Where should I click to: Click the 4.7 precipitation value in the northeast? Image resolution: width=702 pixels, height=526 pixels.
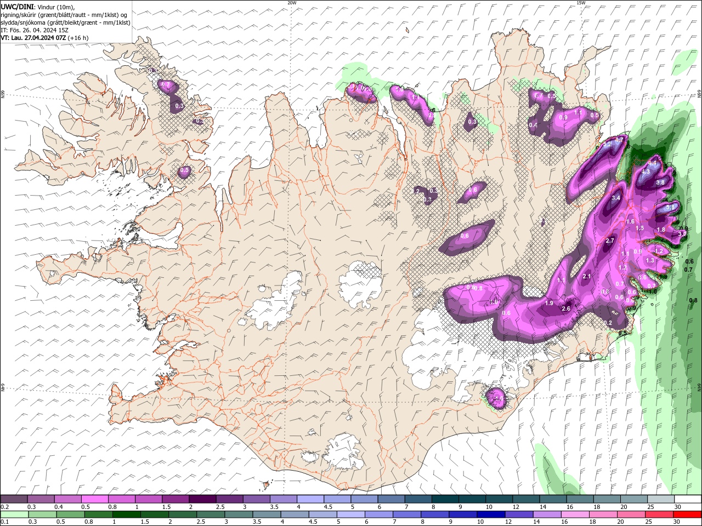point(619,140)
